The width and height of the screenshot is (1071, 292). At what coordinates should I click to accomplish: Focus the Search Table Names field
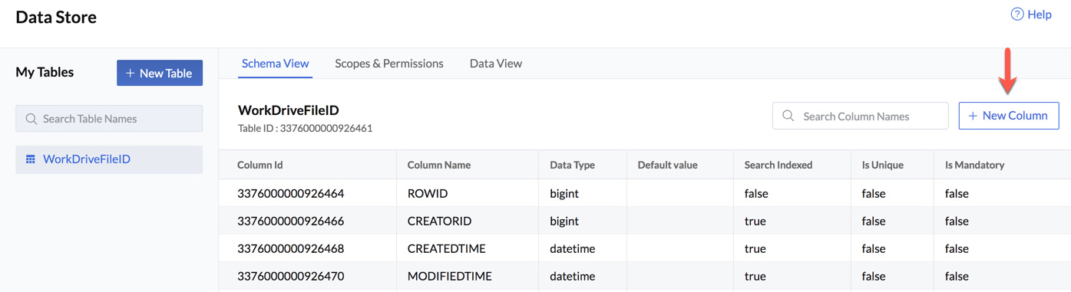tap(109, 119)
